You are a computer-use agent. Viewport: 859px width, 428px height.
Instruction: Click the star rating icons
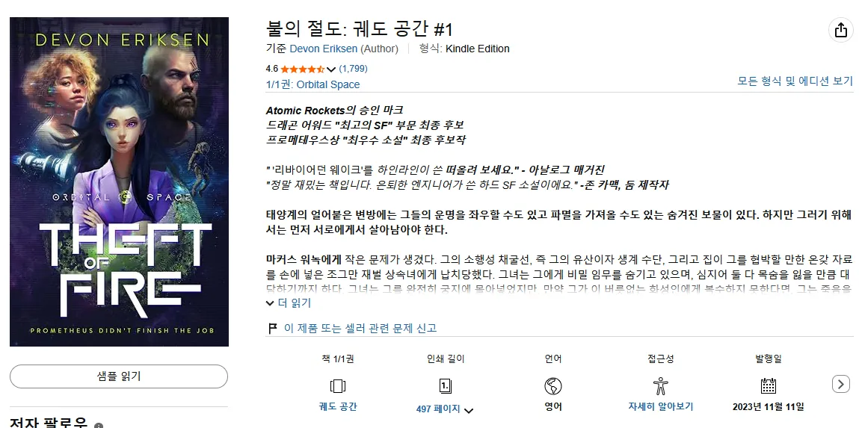[302, 69]
